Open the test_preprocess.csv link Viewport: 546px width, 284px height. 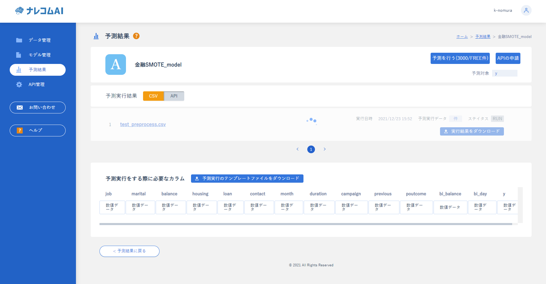[143, 124]
